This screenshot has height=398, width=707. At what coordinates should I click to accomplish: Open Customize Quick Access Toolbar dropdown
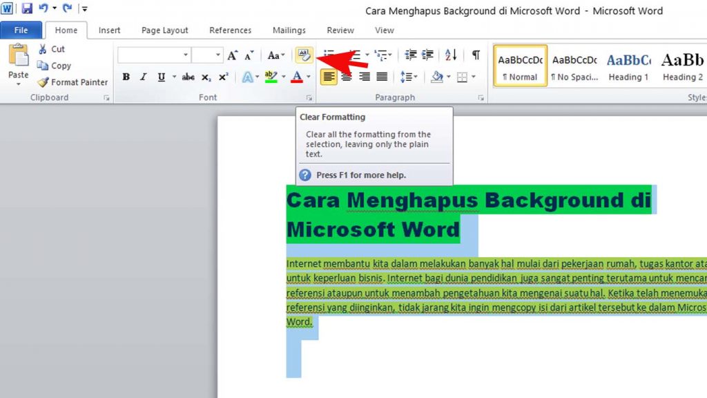84,8
